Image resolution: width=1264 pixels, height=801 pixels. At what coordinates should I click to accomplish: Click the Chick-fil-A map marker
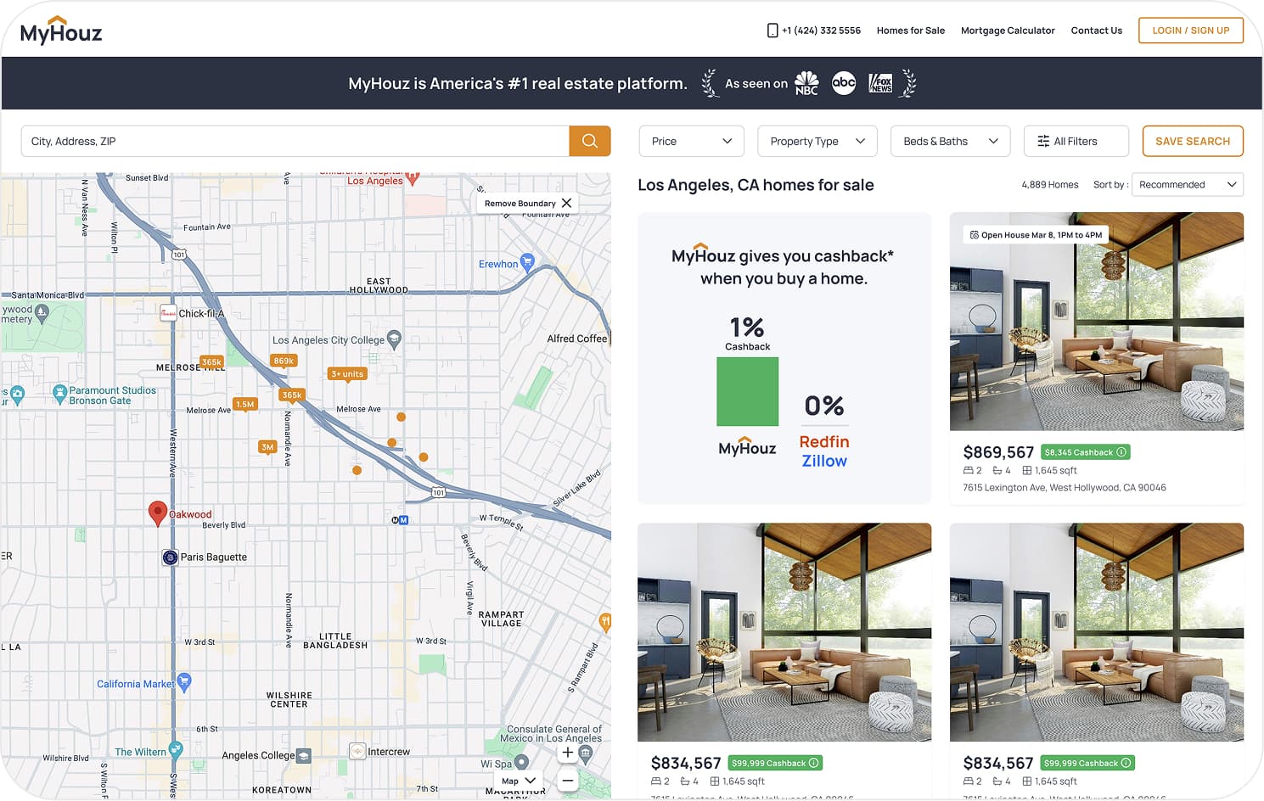pos(168,313)
